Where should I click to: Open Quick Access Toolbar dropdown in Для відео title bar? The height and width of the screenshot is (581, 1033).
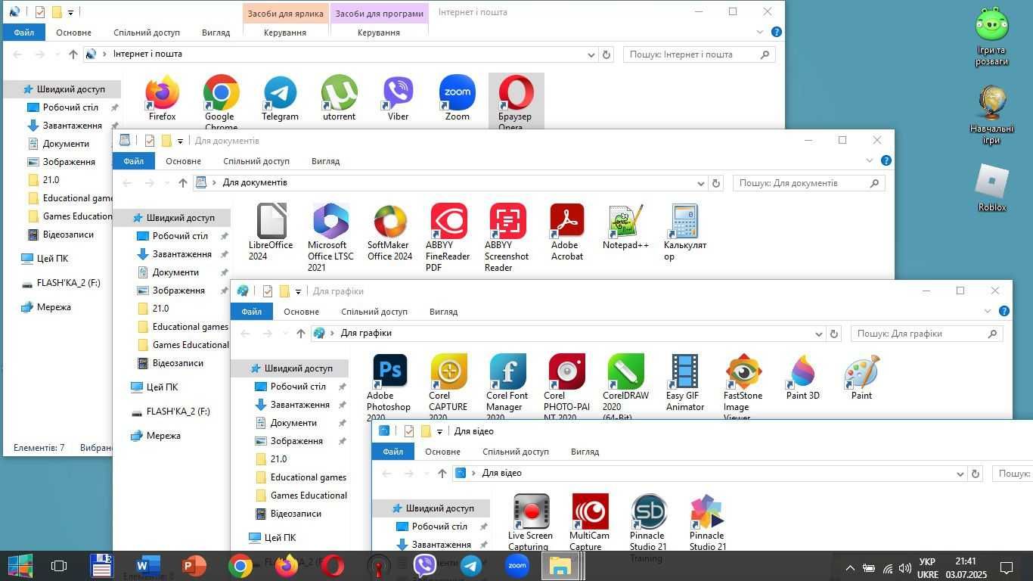(x=439, y=431)
